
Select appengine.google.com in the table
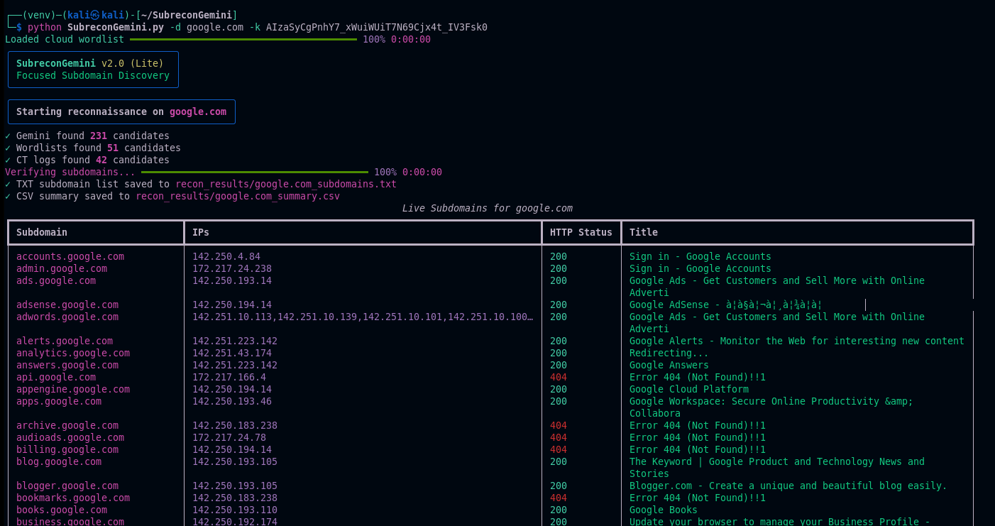pyautogui.click(x=73, y=389)
